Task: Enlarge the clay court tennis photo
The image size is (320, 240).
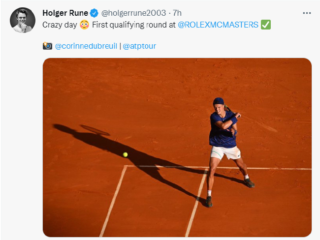Action: point(177,148)
